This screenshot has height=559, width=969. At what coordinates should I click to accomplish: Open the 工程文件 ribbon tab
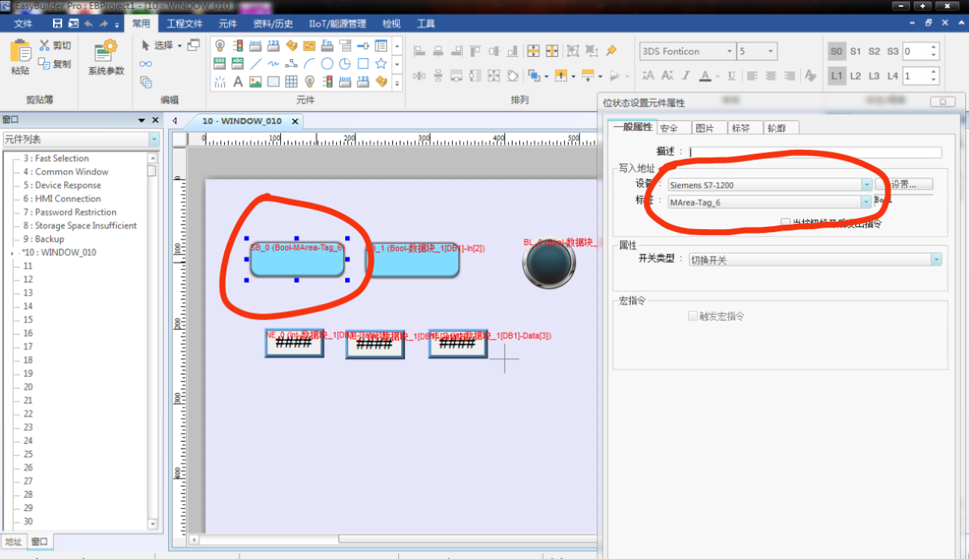point(184,24)
